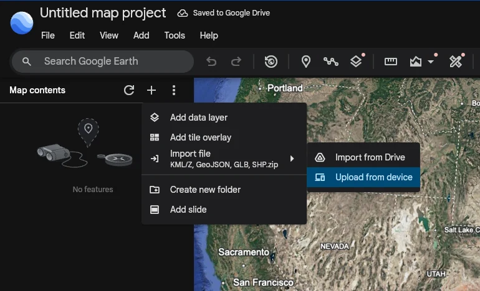Click the Map contents refresh icon

129,90
